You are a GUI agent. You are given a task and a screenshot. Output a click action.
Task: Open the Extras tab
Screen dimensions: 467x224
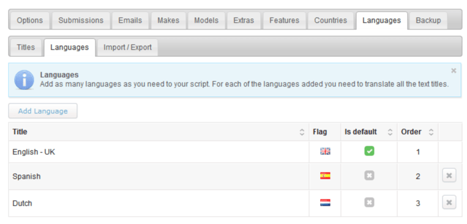pos(244,21)
